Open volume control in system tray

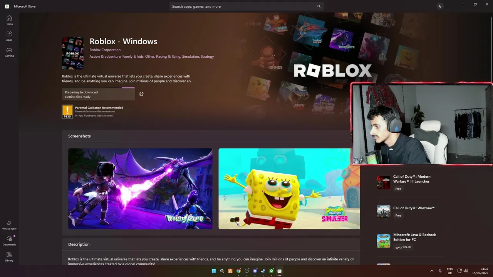[x=466, y=271]
